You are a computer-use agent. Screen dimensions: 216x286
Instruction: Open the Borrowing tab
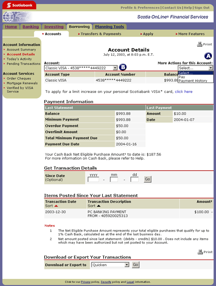click(x=79, y=26)
